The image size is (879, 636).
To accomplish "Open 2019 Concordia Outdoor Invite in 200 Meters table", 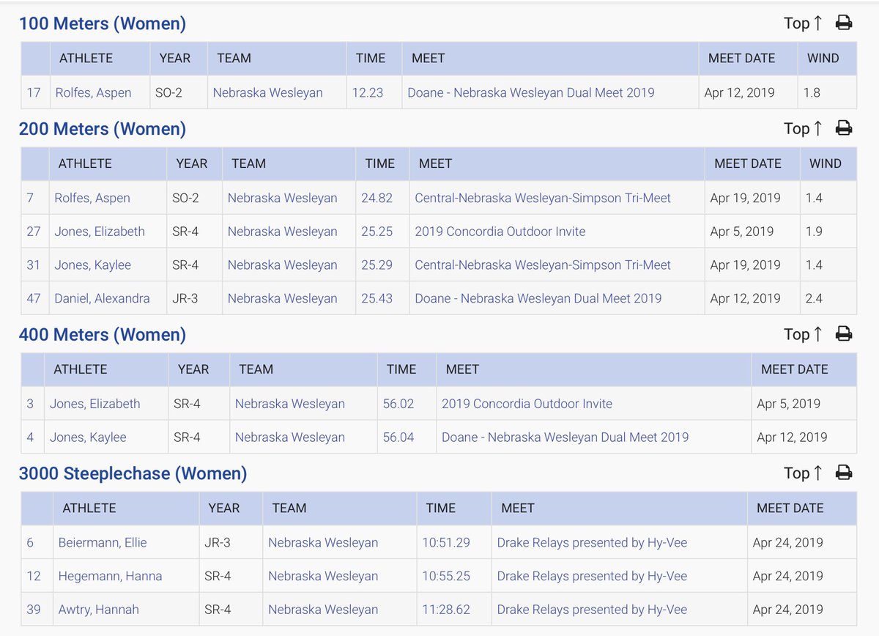I will pyautogui.click(x=500, y=232).
